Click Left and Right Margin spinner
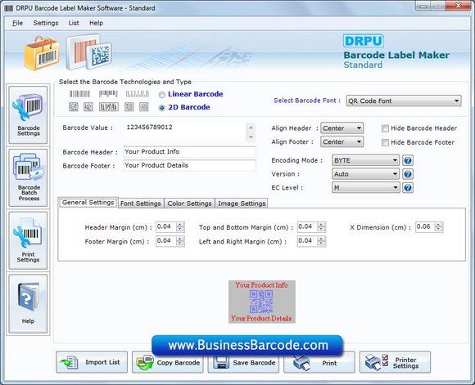This screenshot has height=385, width=475. tap(321, 241)
